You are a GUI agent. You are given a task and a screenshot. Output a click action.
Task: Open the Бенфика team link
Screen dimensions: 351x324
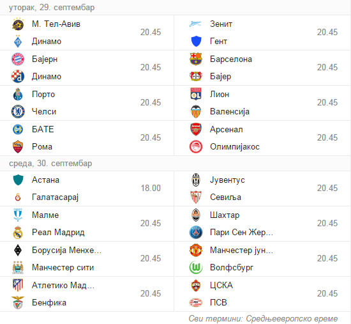49,303
